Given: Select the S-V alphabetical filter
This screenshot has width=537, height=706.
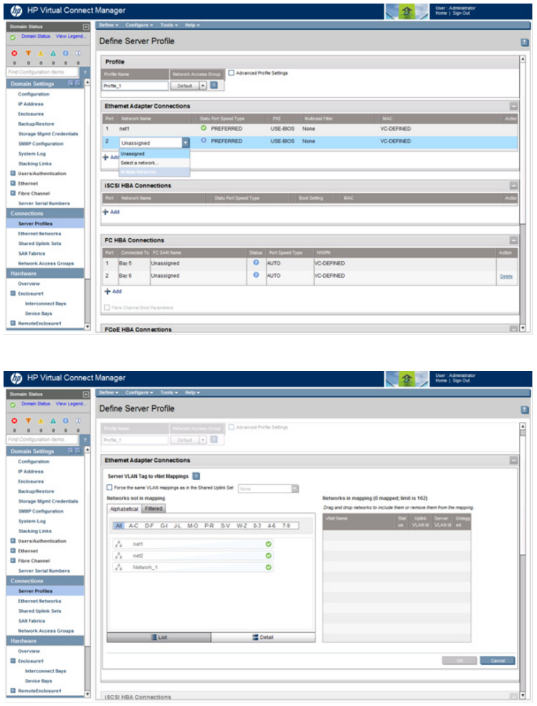Looking at the screenshot, I should 225,526.
